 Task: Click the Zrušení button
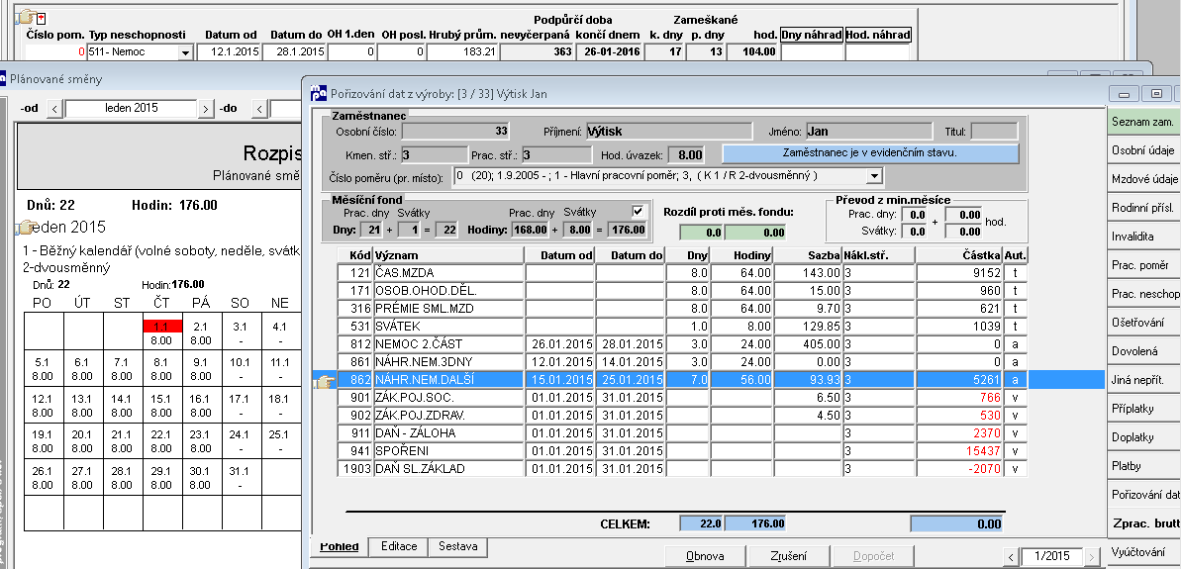[x=789, y=556]
